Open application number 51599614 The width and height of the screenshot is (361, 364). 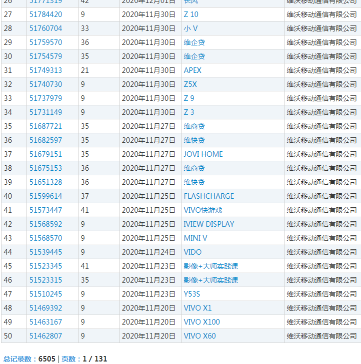pyautogui.click(x=45, y=196)
